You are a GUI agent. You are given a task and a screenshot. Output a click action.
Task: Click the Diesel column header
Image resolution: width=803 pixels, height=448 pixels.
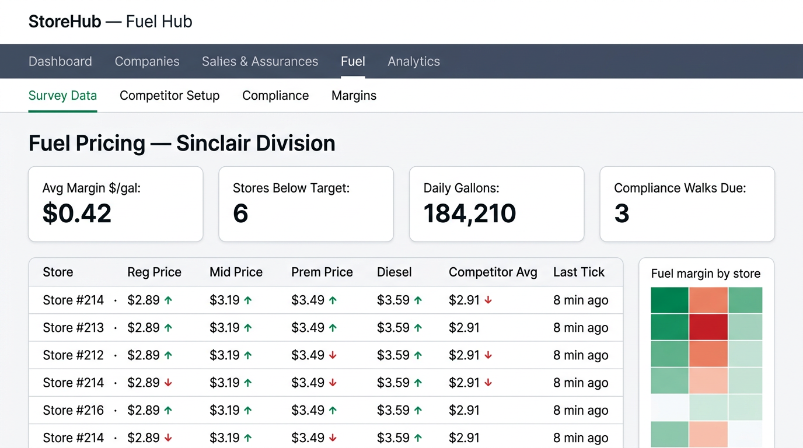point(394,272)
